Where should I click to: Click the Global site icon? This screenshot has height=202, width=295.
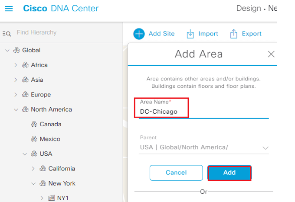click(x=16, y=50)
